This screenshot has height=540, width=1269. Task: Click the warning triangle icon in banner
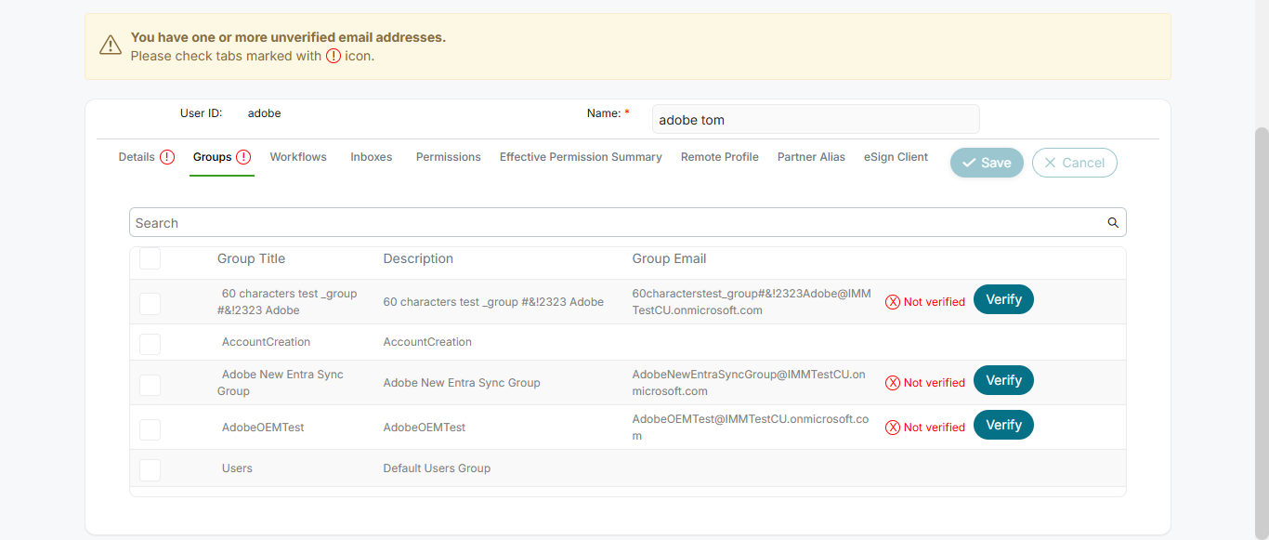click(x=111, y=46)
